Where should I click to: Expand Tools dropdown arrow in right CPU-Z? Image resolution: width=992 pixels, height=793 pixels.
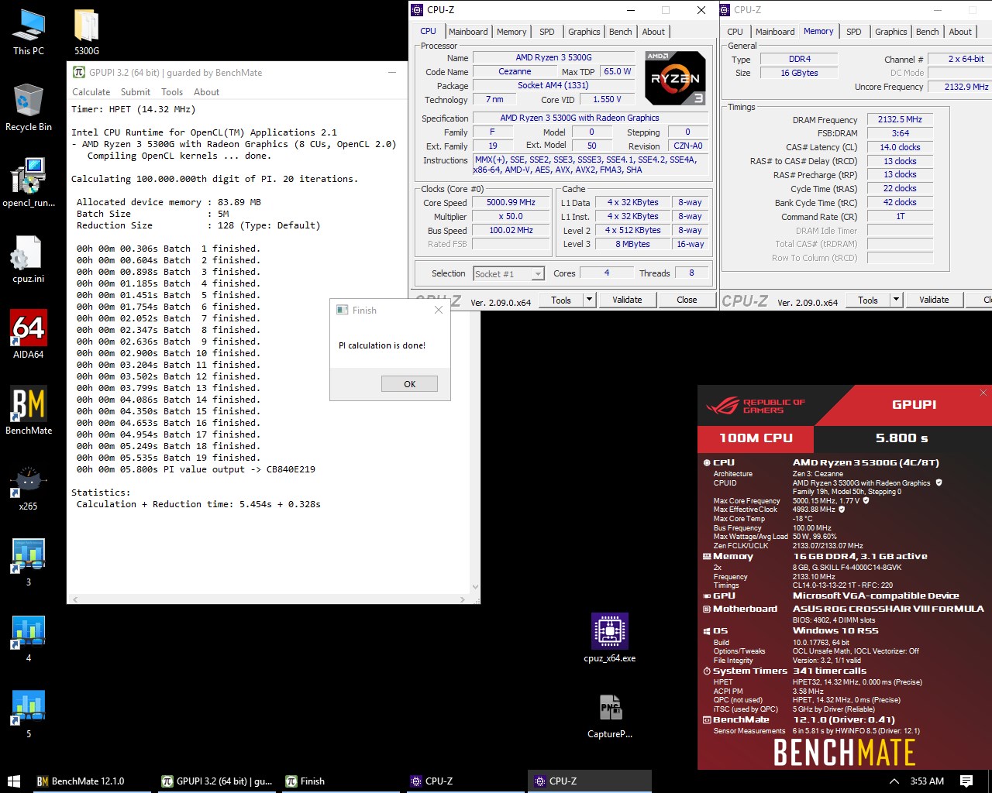click(896, 300)
